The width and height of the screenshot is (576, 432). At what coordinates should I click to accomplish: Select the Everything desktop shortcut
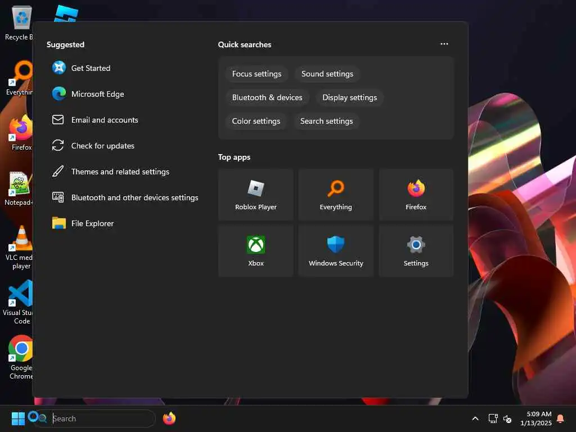pos(20,78)
